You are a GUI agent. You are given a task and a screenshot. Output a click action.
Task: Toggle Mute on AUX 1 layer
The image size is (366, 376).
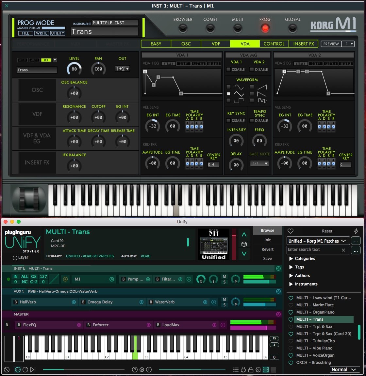tap(225, 299)
